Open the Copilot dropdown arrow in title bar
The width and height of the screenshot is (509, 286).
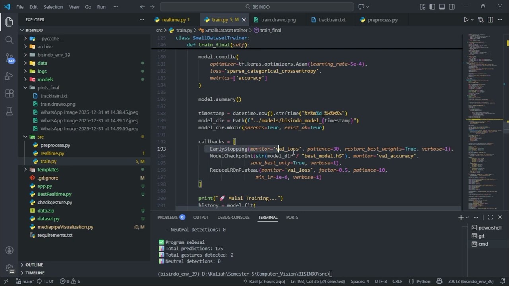[x=367, y=7]
